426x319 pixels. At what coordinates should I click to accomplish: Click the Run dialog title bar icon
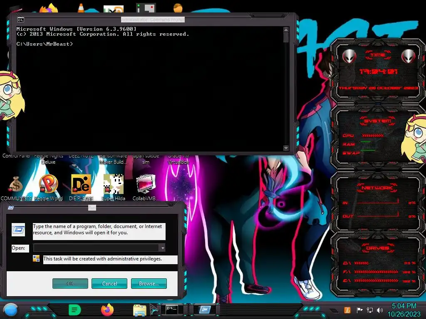(11, 208)
